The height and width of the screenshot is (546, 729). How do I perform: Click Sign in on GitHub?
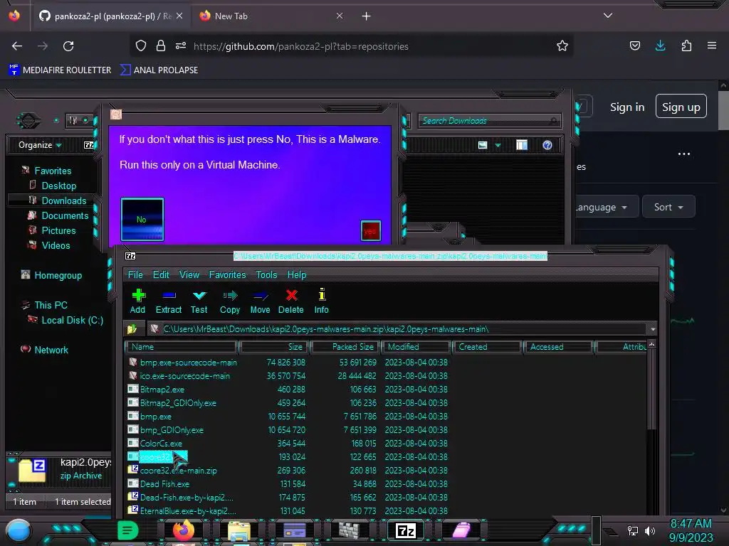tap(627, 107)
